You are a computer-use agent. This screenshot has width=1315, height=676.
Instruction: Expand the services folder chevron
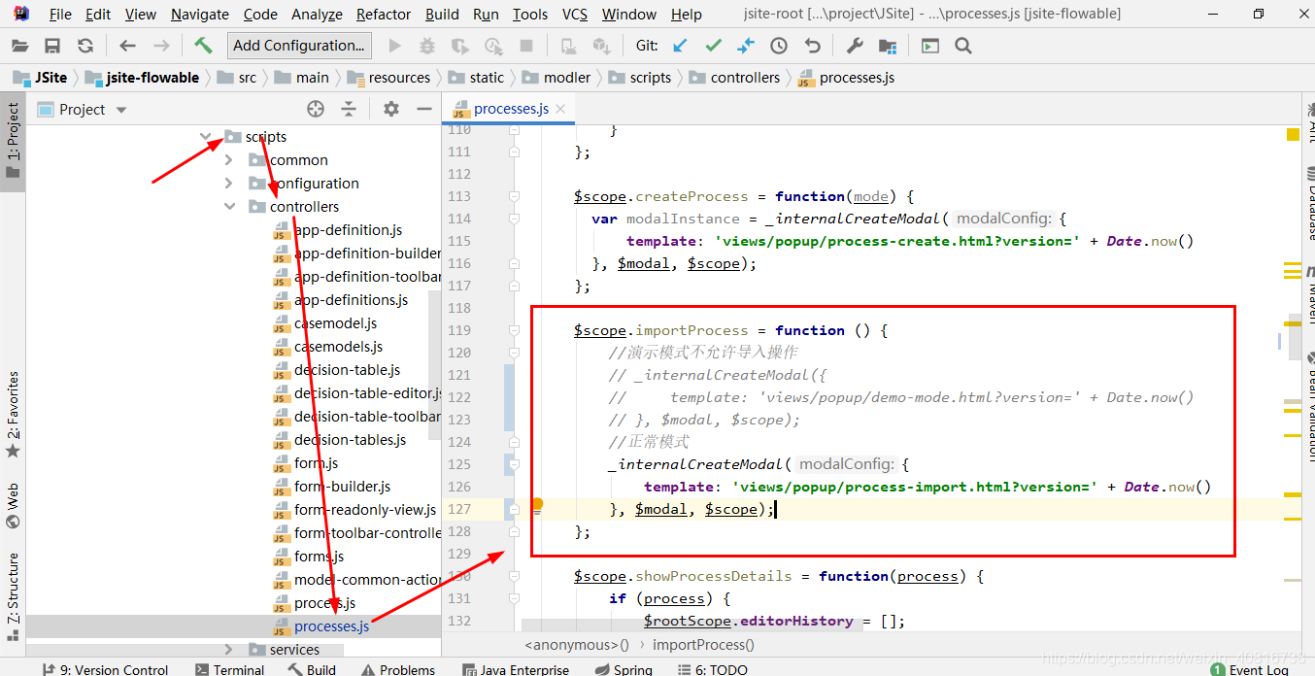click(229, 650)
